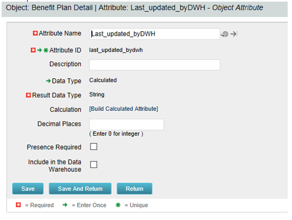
Task: Click green Unique asterisk beside Attribute ID
Action: click(46, 50)
